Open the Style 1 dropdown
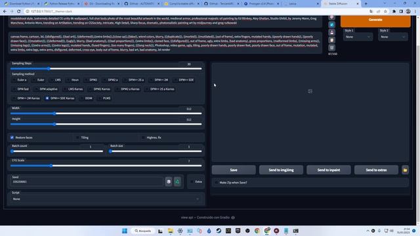 pyautogui.click(x=358, y=37)
